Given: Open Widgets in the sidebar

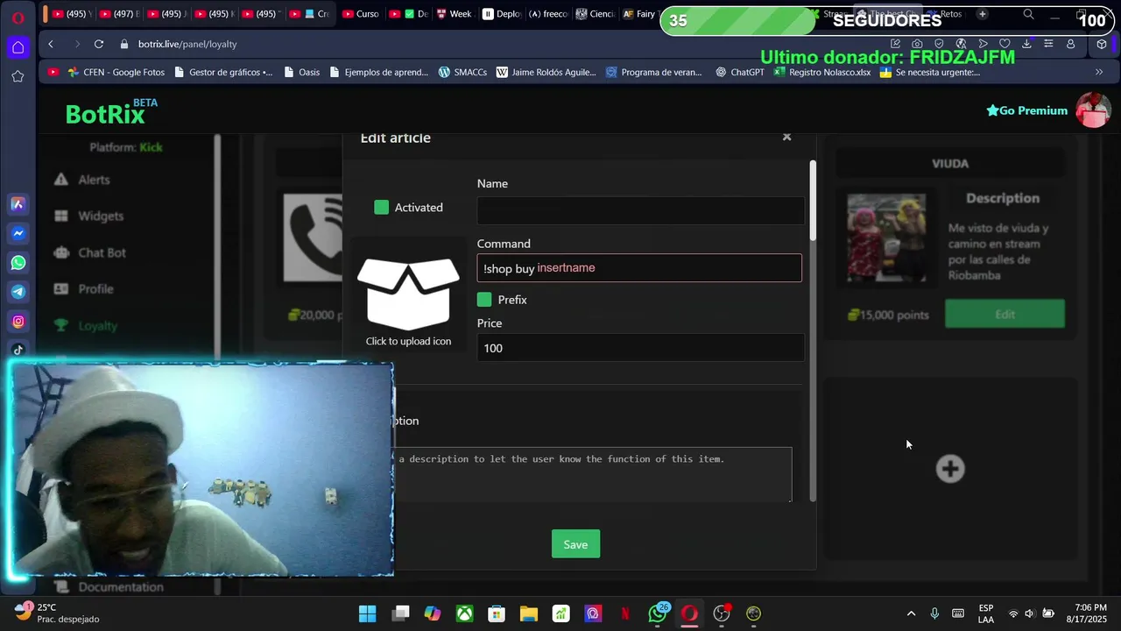Looking at the screenshot, I should pos(101,216).
